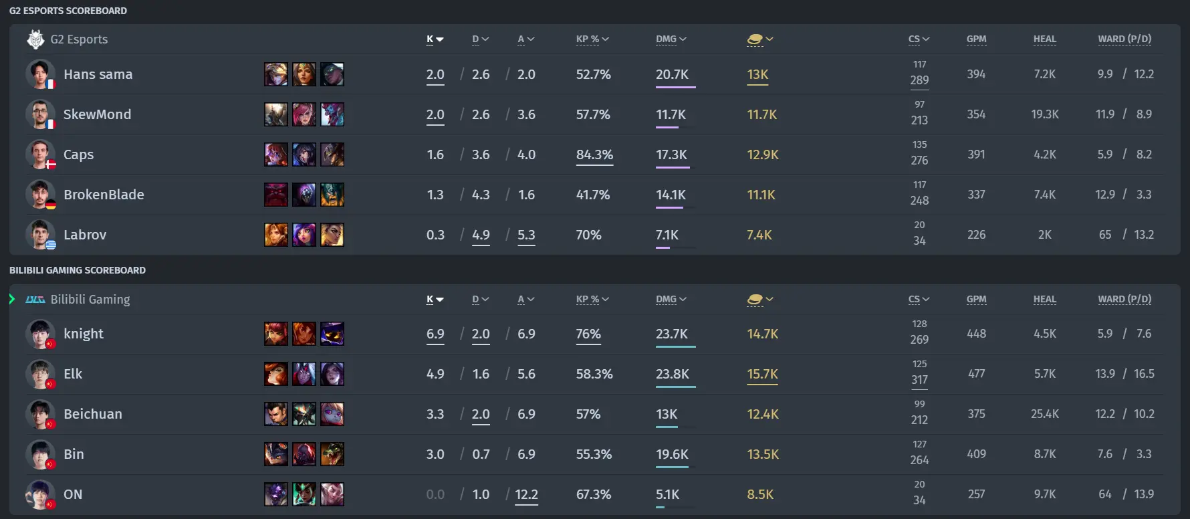Sort Bilibili table by kills K column
The width and height of the screenshot is (1190, 519).
click(x=435, y=300)
